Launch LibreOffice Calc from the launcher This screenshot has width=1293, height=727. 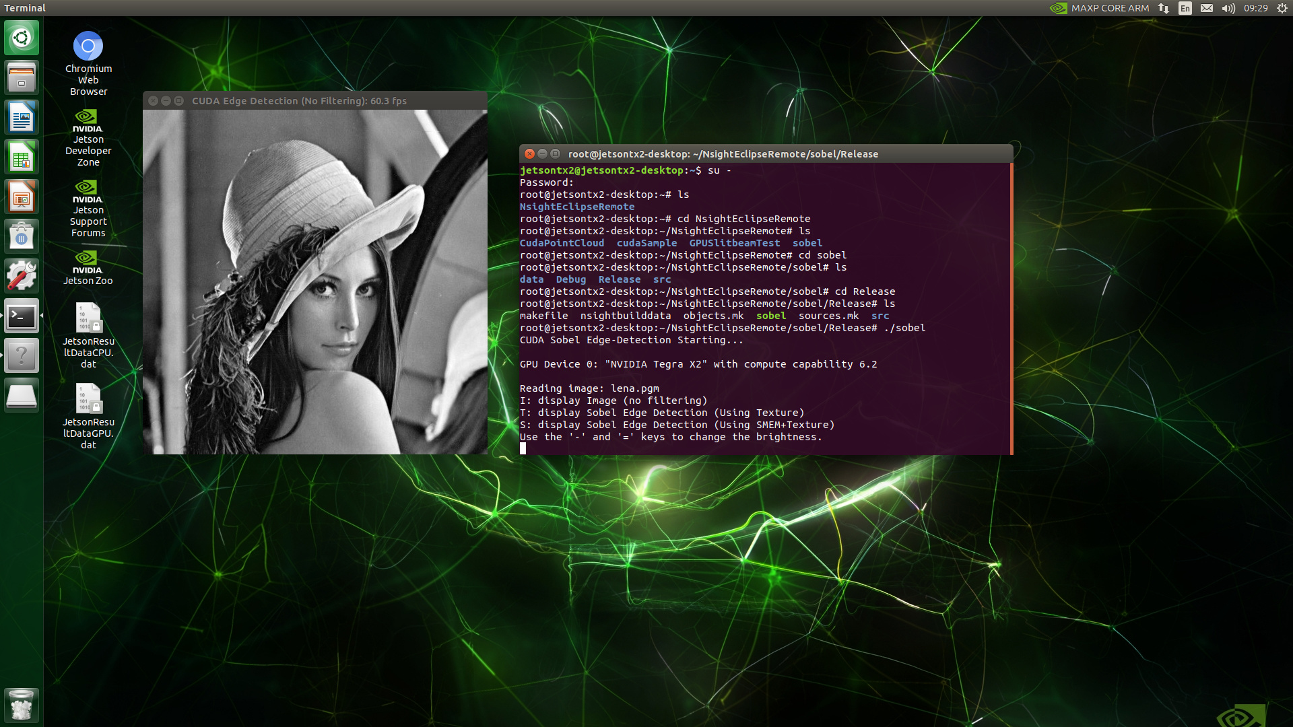point(22,156)
